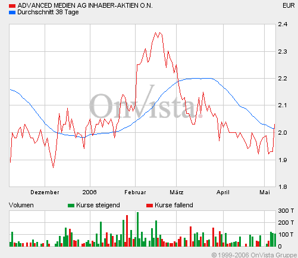Click the Mai month label
The image size is (298, 258).
click(265, 192)
